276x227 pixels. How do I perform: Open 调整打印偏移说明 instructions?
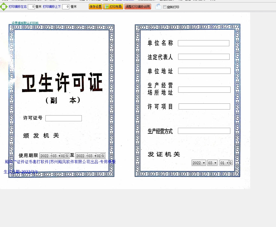(x=138, y=7)
